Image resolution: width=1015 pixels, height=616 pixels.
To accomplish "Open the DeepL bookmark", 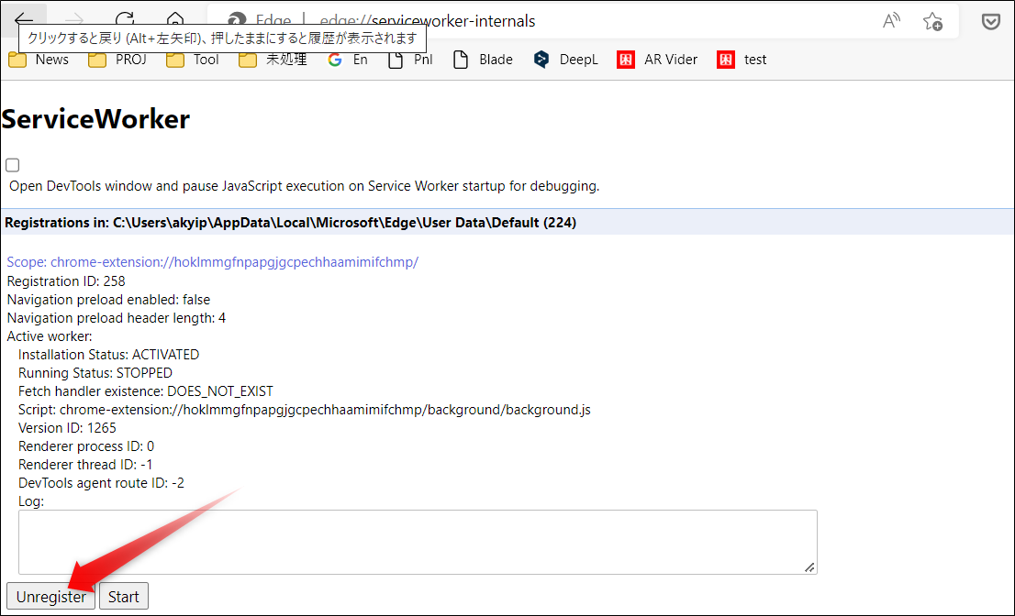I will [x=565, y=59].
